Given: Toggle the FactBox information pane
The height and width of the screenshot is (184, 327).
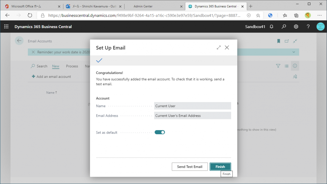Looking at the screenshot, I should (295, 66).
